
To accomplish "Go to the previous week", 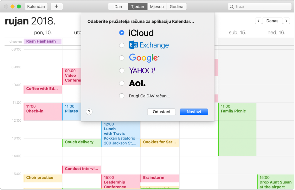I will tap(259, 21).
